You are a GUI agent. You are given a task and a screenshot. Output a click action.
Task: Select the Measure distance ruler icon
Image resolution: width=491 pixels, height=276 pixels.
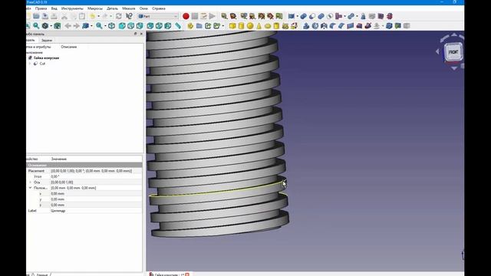[178, 26]
